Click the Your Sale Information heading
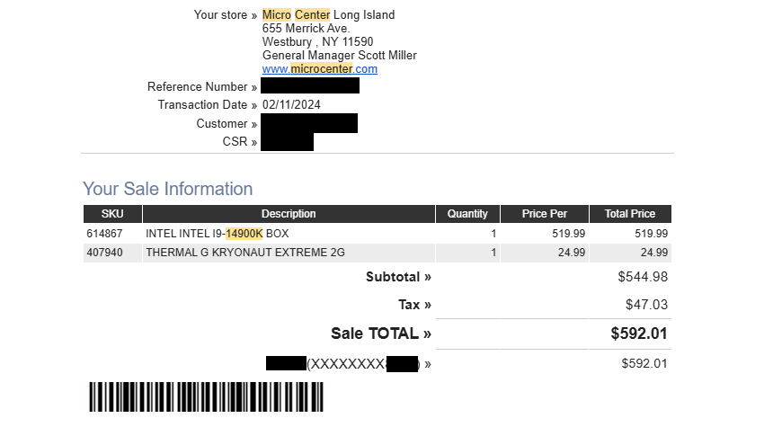Viewport: 773px width, 436px height. point(167,189)
